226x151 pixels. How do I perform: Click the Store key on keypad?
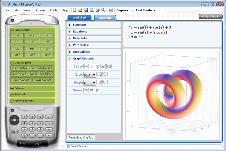(x=15, y=132)
